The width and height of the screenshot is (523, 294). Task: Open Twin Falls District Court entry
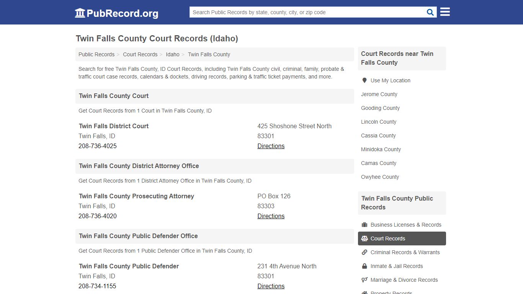point(114,126)
